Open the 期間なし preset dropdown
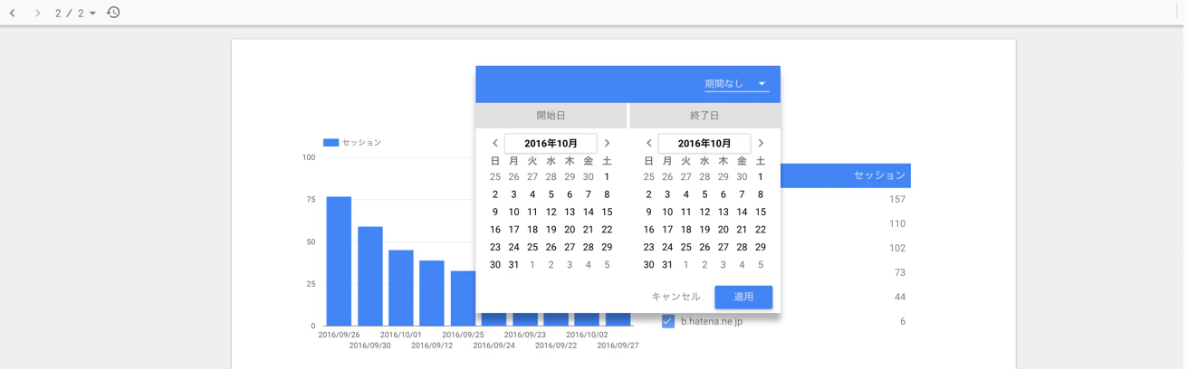 (737, 83)
